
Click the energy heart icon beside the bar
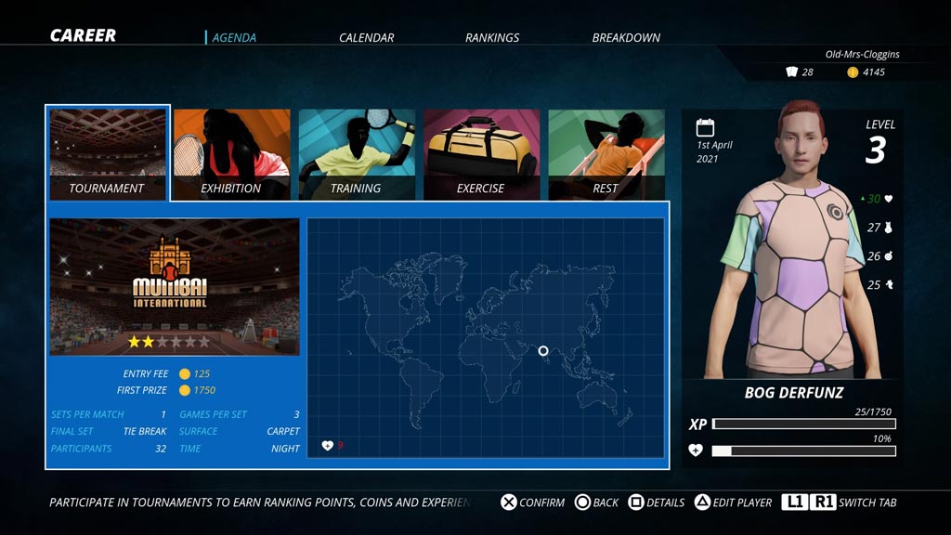click(x=696, y=450)
